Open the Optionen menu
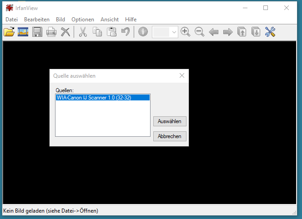The image size is (302, 219). (83, 20)
